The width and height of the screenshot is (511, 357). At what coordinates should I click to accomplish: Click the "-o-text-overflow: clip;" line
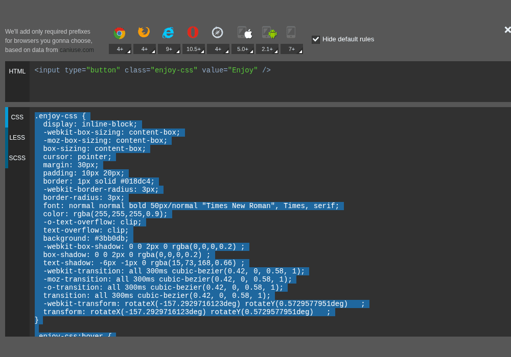click(92, 222)
